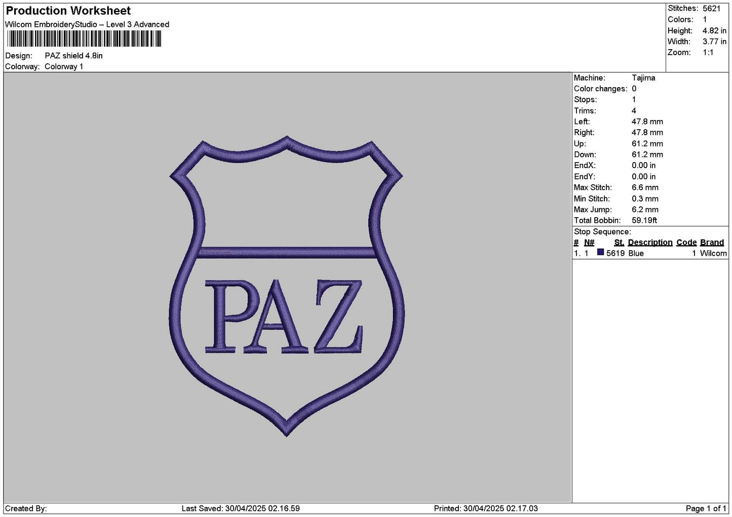Click the Trims value 4
The width and height of the screenshot is (732, 517).
pos(634,110)
